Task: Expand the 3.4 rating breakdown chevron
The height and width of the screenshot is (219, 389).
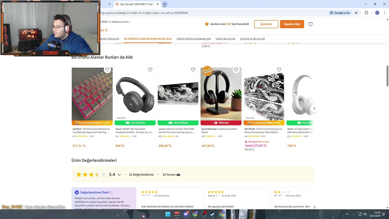Action: point(119,175)
